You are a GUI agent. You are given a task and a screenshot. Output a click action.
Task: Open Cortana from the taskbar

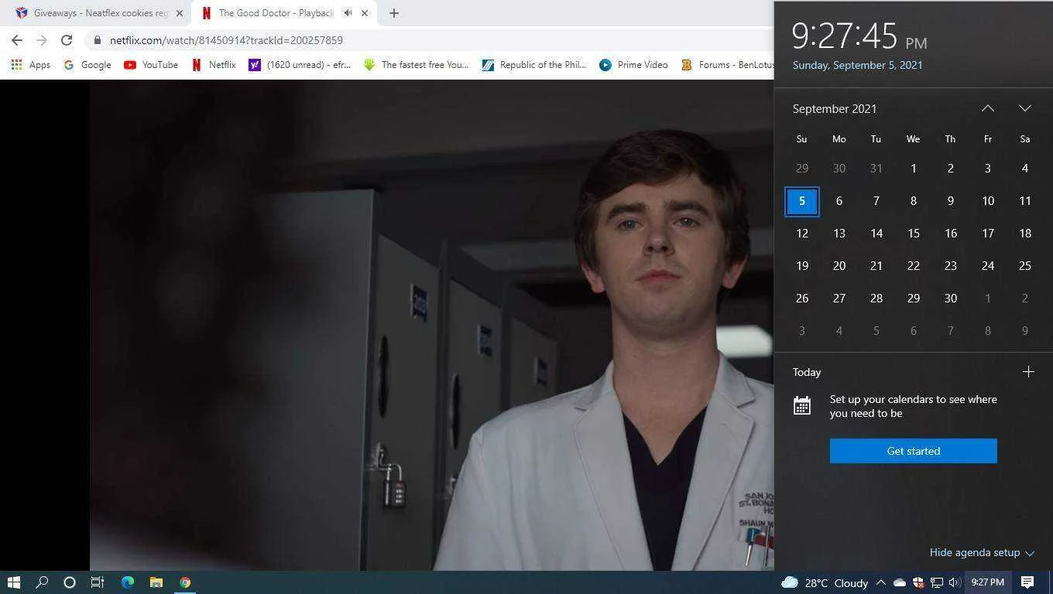[x=69, y=582]
